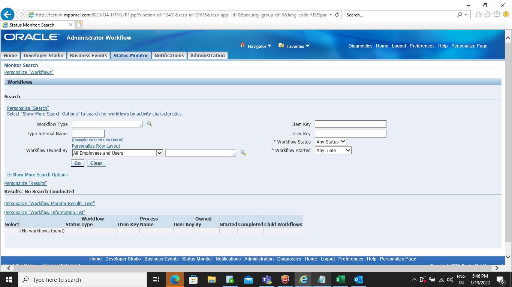This screenshot has width=512, height=287.
Task: Click the Windows taskbar search box
Action: pos(82,280)
